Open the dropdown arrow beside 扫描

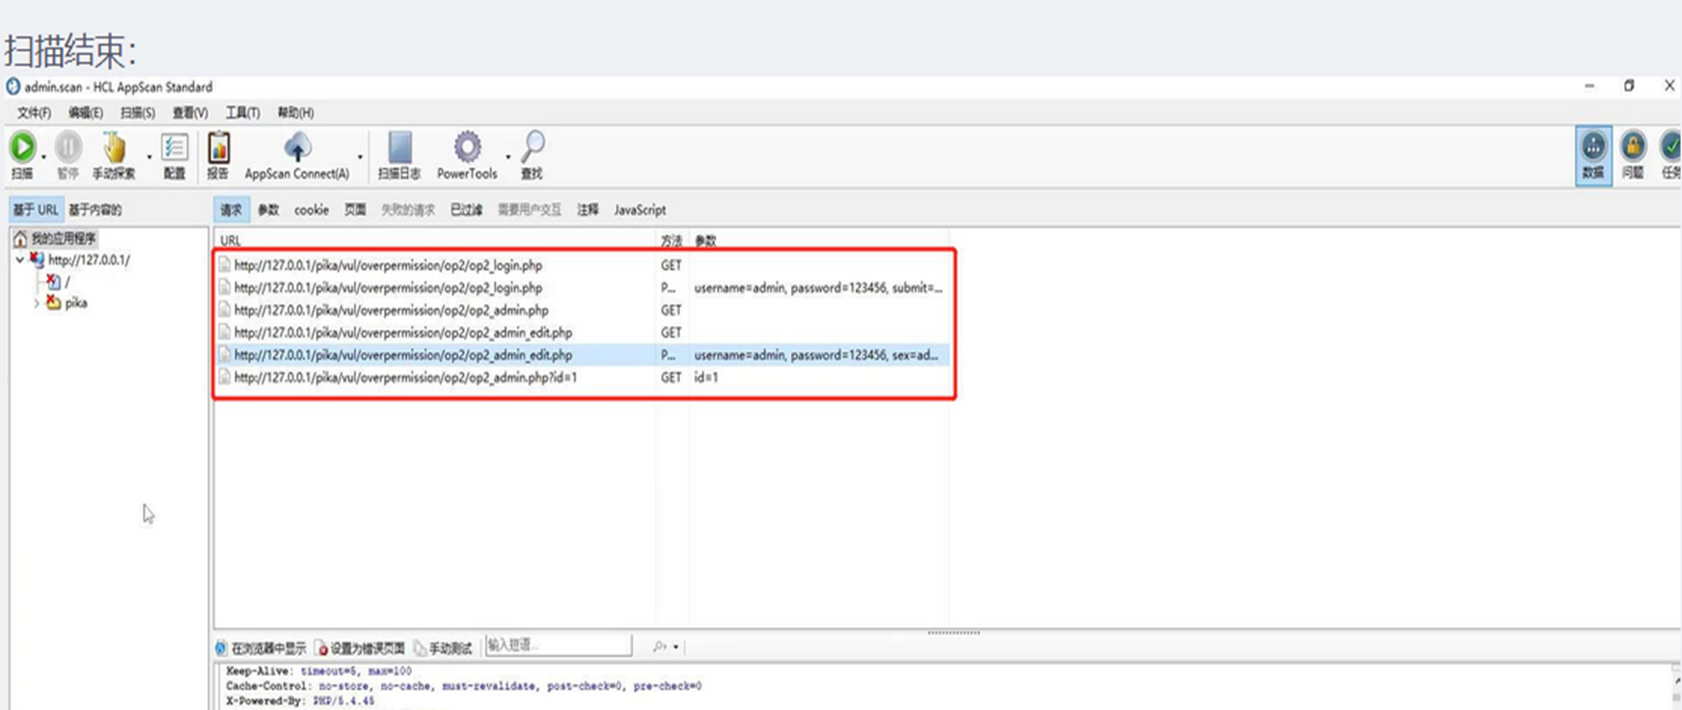click(44, 156)
